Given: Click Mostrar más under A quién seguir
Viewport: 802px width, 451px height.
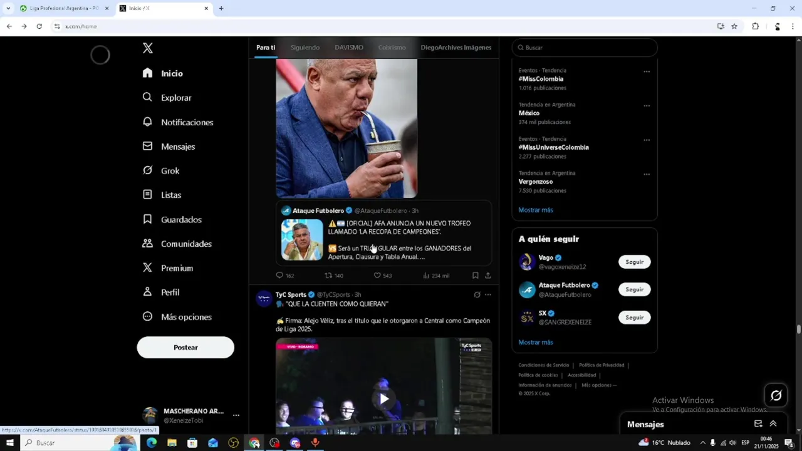Looking at the screenshot, I should (x=536, y=343).
